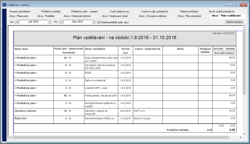Click the horizontal scrollbar left arrow
The image size is (250, 144).
[x=10, y=137]
